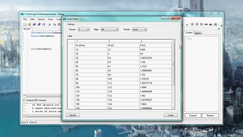The image size is (243, 137).
Task: Click the New document icon in Inlage toolbar
Action: pyautogui.click(x=25, y=24)
